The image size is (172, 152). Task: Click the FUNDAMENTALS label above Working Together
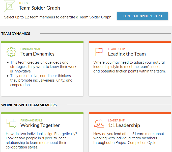31,120
